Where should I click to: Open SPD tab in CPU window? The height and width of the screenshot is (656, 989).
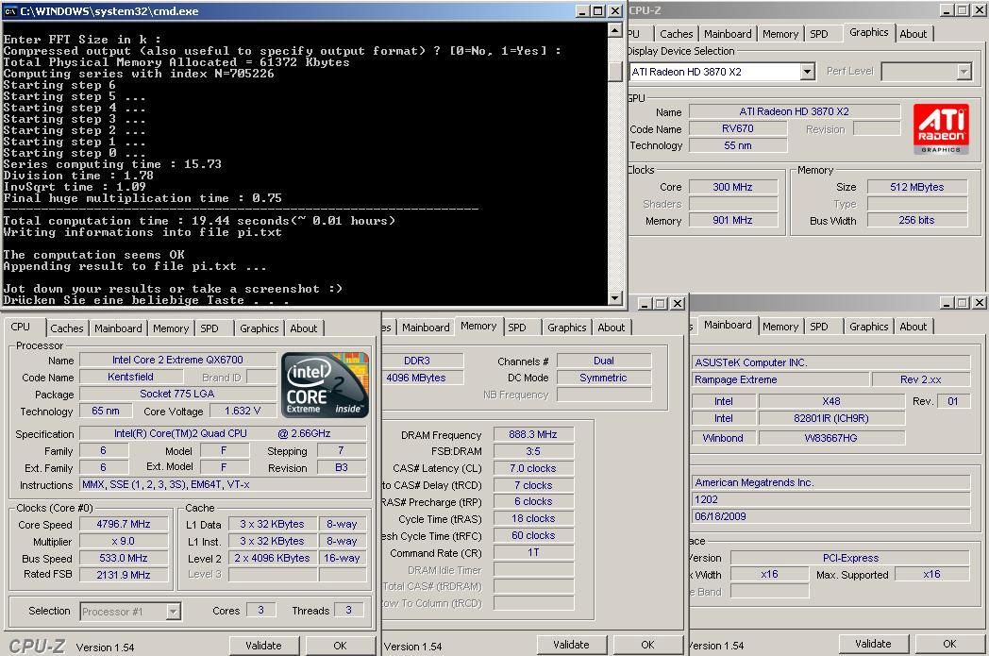pyautogui.click(x=210, y=328)
